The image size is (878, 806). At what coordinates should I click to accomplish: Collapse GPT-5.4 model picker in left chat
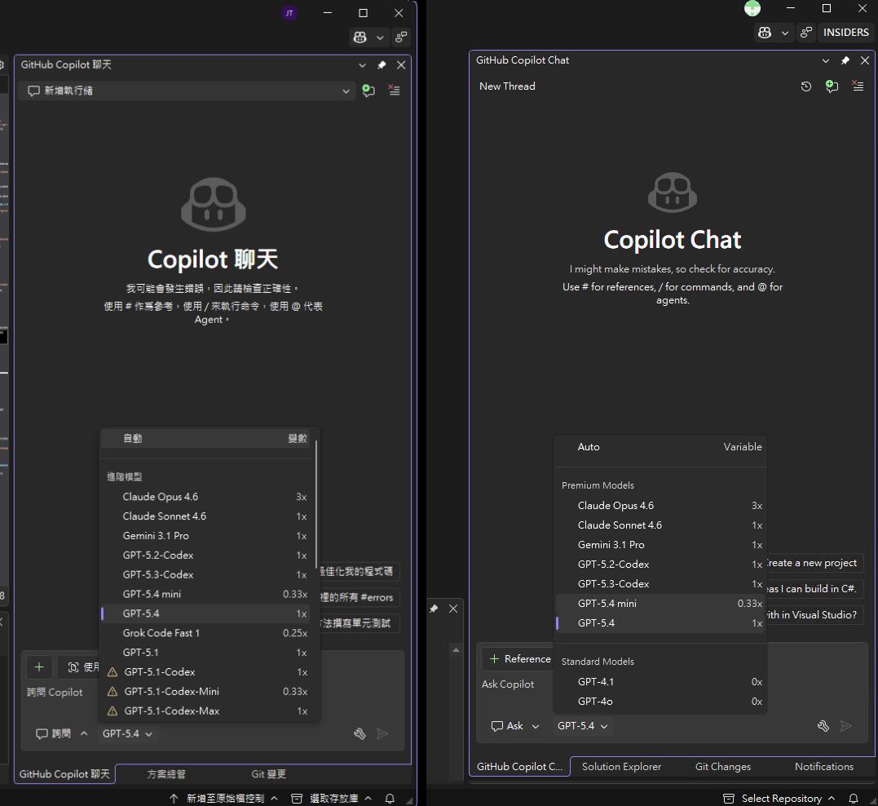127,733
